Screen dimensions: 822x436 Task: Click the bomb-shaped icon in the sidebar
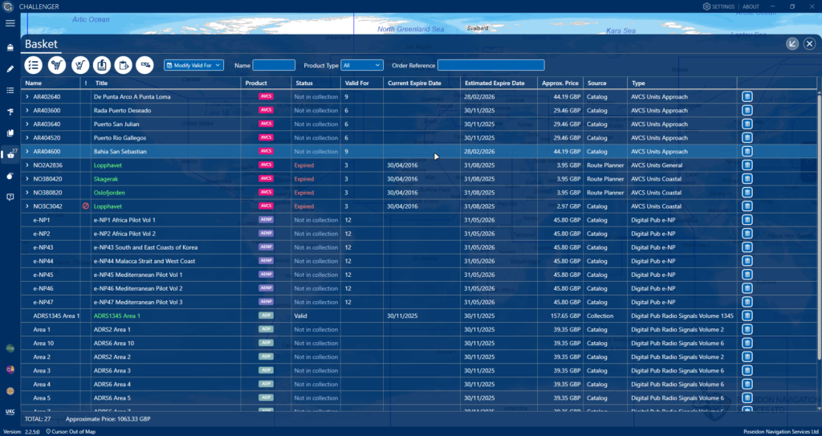pos(10,176)
